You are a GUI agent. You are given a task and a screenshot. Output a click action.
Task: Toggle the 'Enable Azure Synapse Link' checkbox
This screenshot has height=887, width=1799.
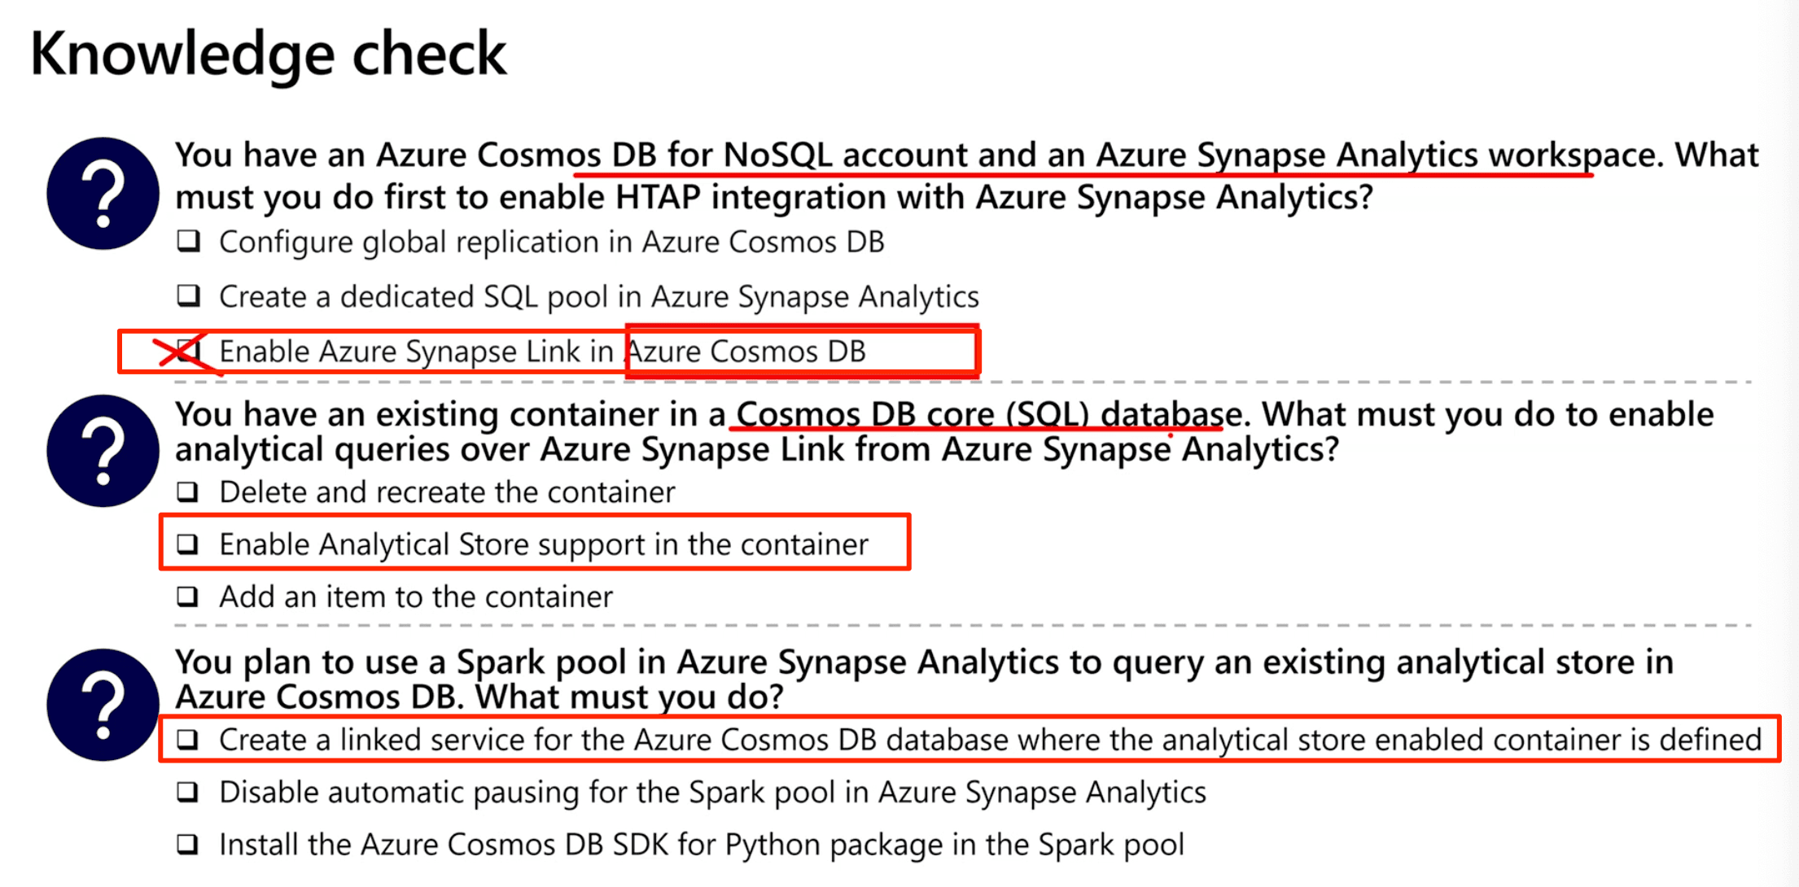pos(189,351)
